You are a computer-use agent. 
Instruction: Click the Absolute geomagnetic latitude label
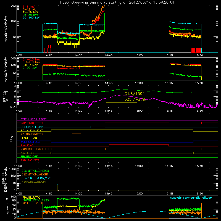191,198
